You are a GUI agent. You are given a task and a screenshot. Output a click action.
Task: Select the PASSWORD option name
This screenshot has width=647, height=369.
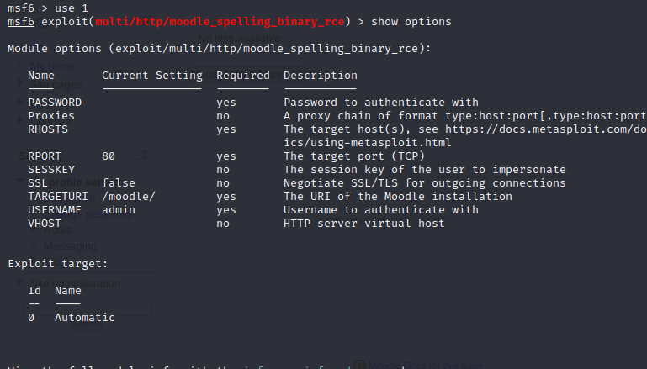click(55, 103)
